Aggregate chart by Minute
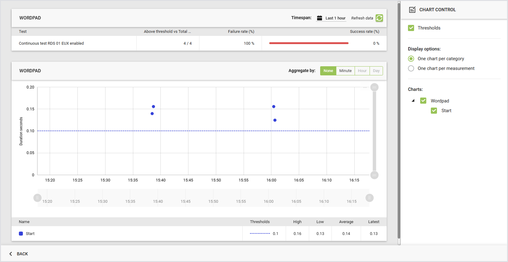 [x=345, y=71]
